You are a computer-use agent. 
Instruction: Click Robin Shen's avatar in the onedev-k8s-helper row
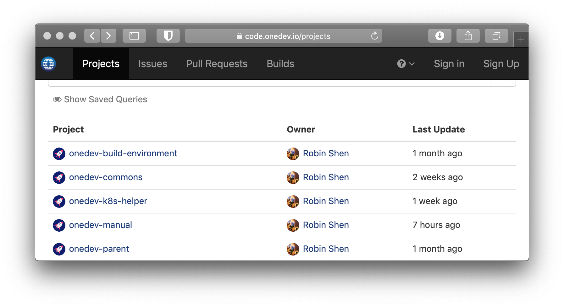coord(293,202)
